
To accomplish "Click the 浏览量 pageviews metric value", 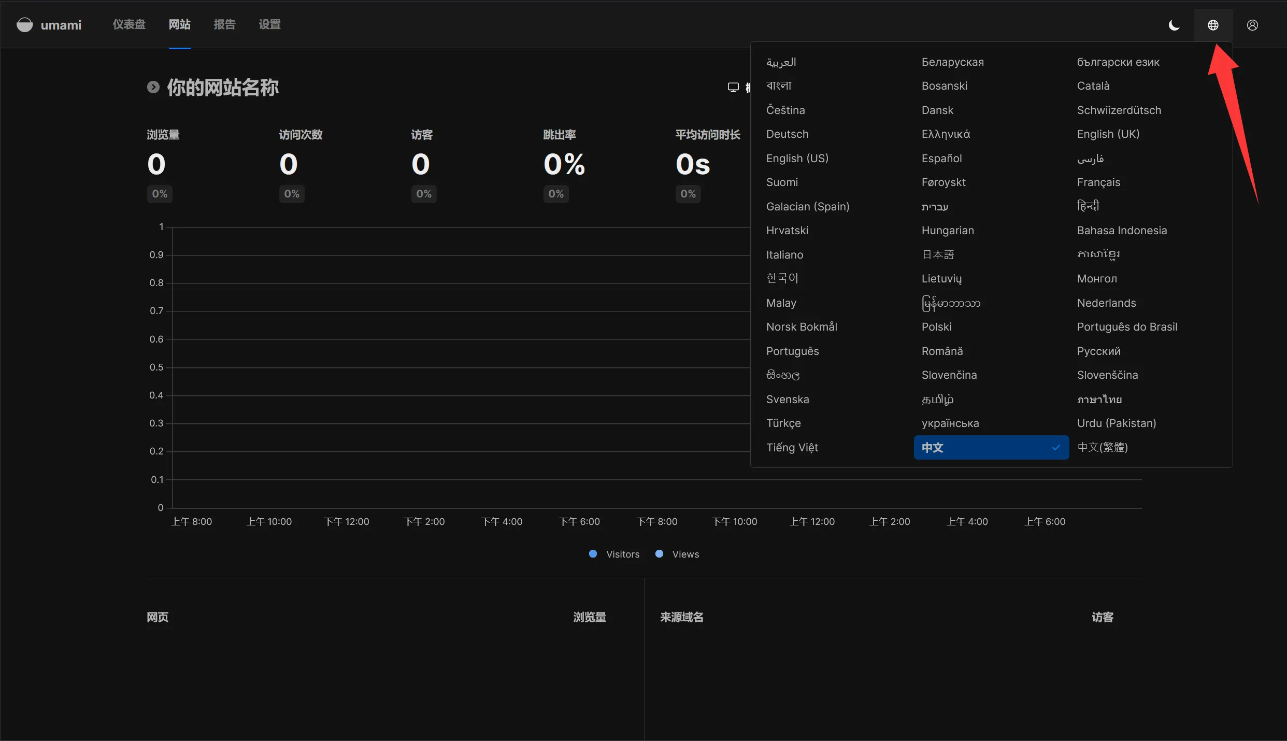I will [156, 164].
